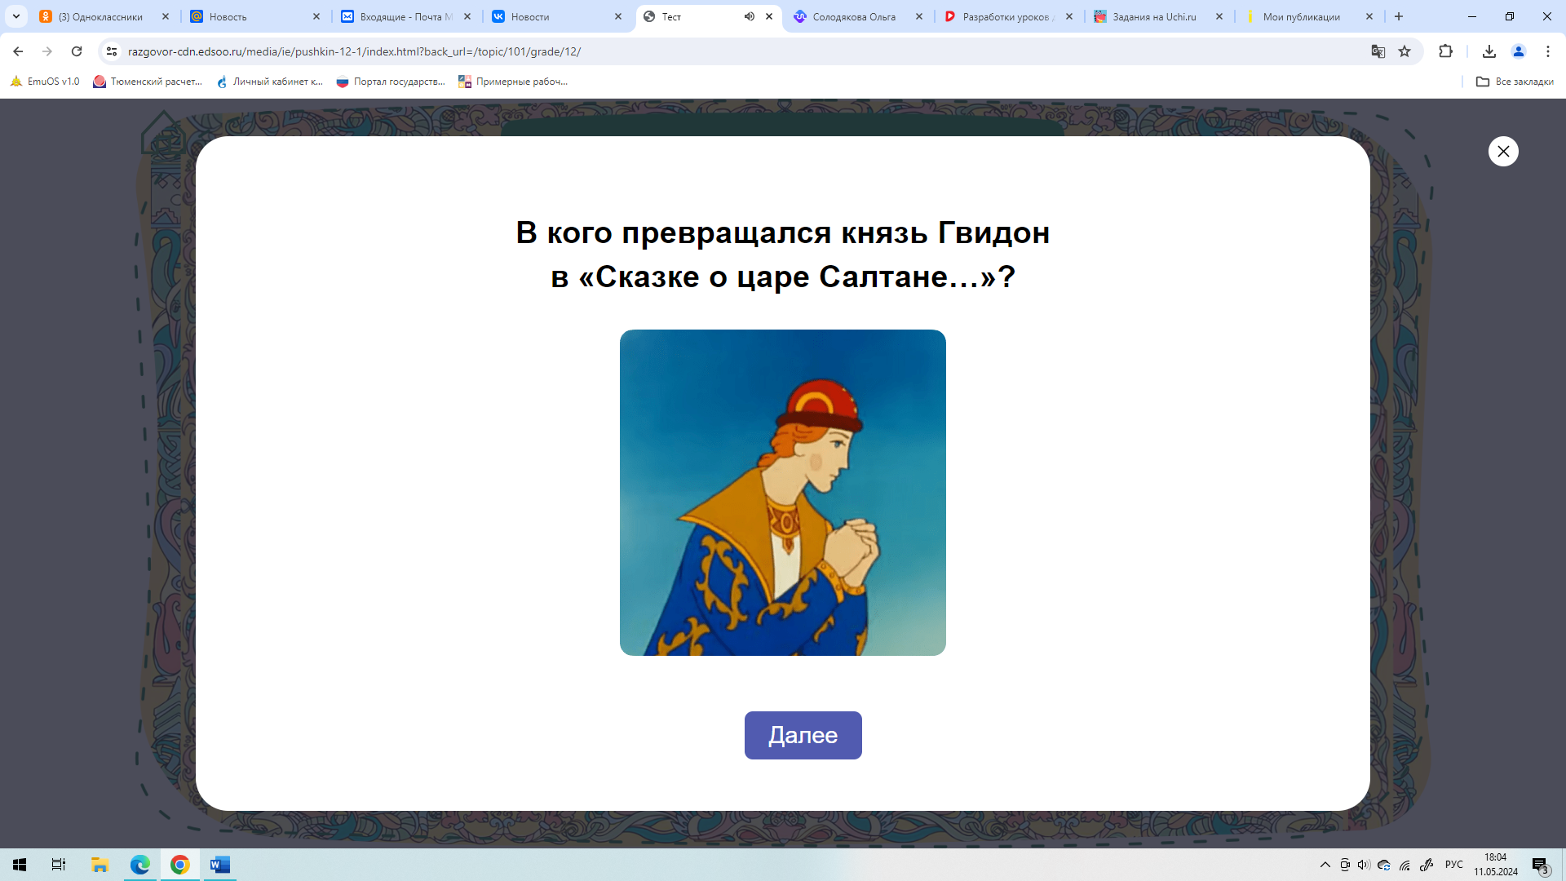Show hidden system tray icons
The width and height of the screenshot is (1566, 881).
pos(1325,865)
